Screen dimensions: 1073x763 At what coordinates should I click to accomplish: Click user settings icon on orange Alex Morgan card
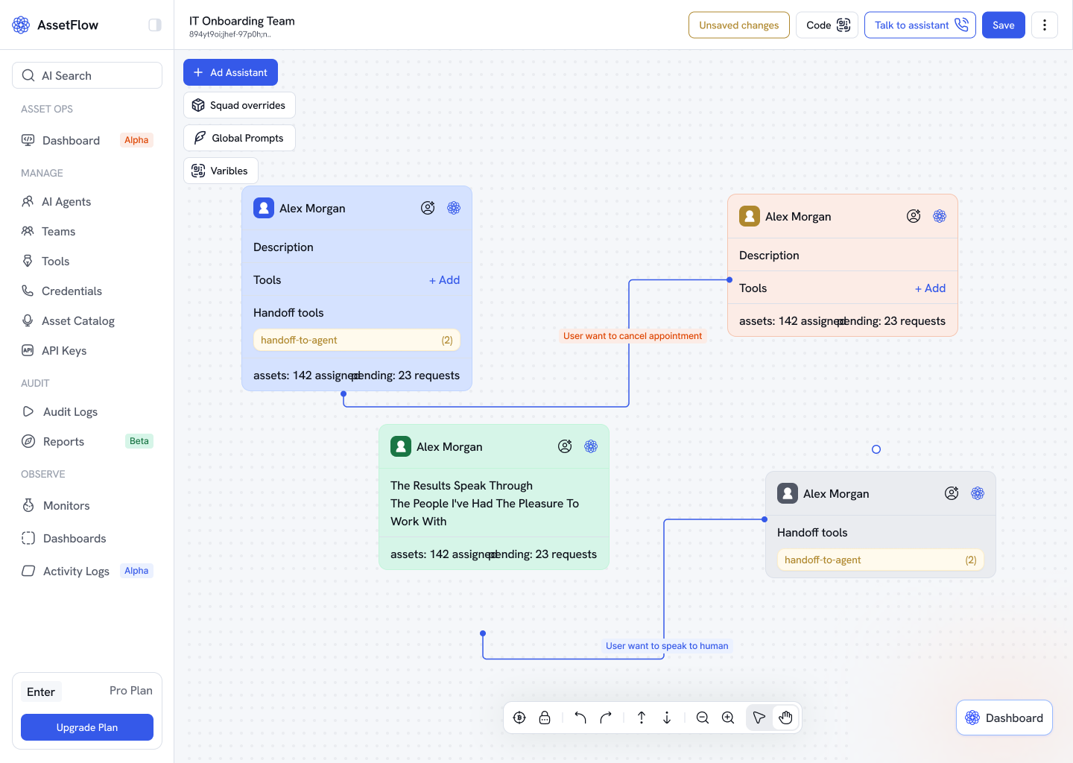[x=914, y=216]
